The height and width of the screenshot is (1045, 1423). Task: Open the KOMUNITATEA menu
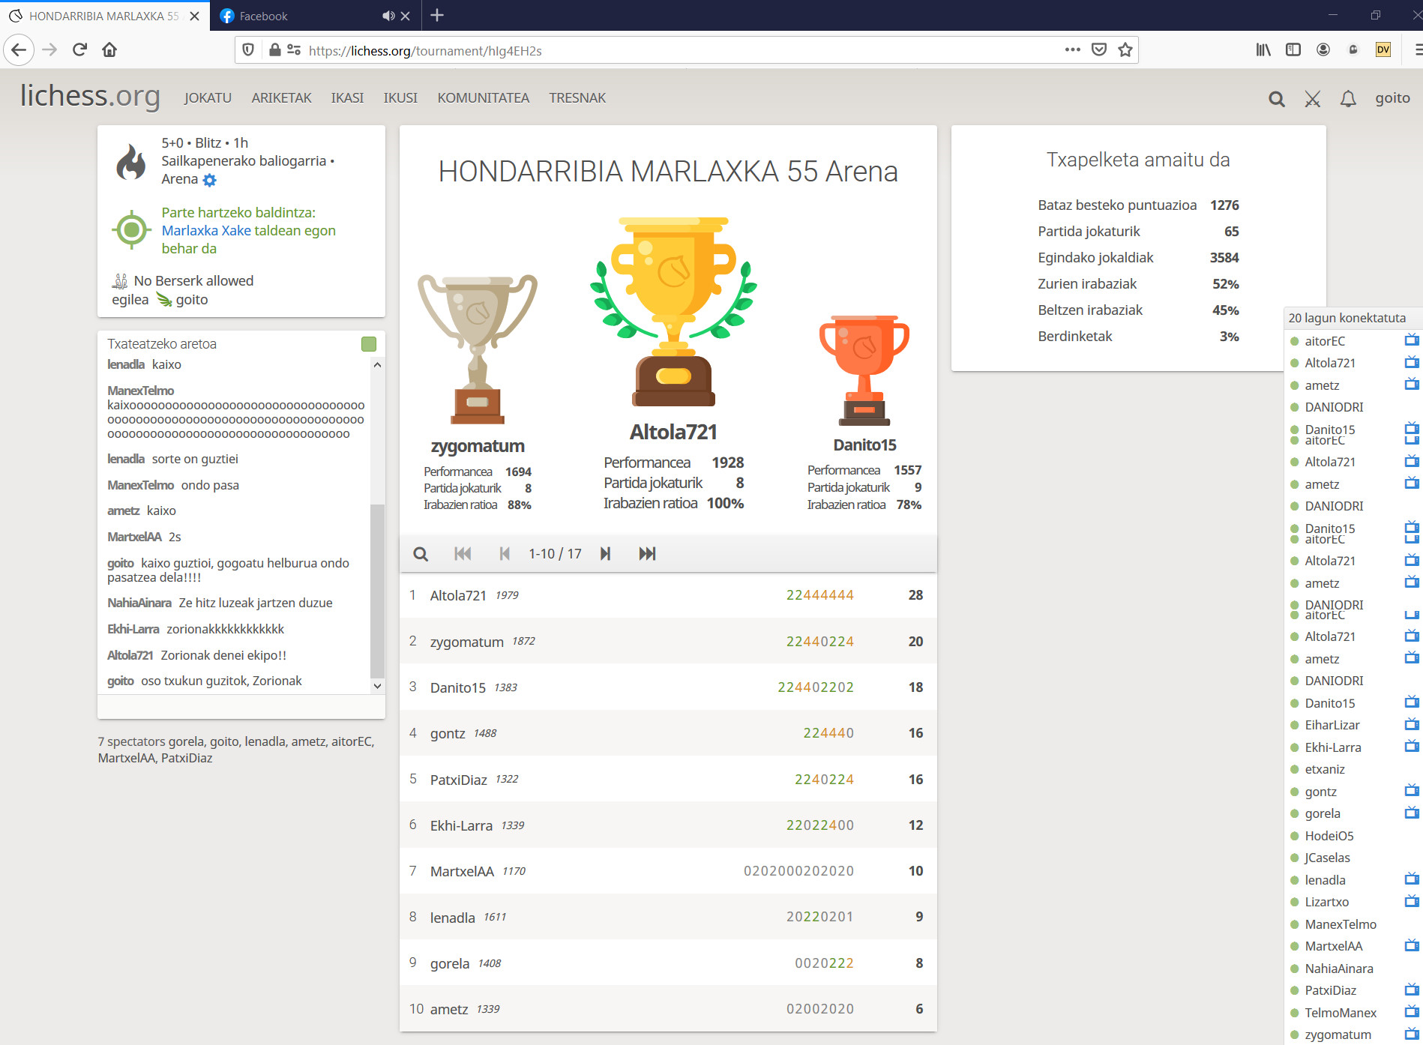pos(483,98)
